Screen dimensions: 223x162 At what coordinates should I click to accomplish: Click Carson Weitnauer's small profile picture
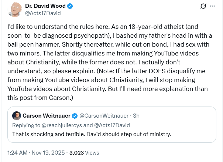pyautogui.click(x=17, y=116)
